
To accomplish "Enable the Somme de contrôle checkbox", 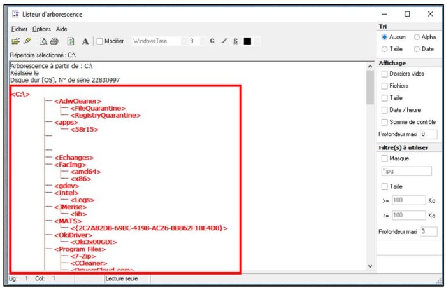I will 384,121.
